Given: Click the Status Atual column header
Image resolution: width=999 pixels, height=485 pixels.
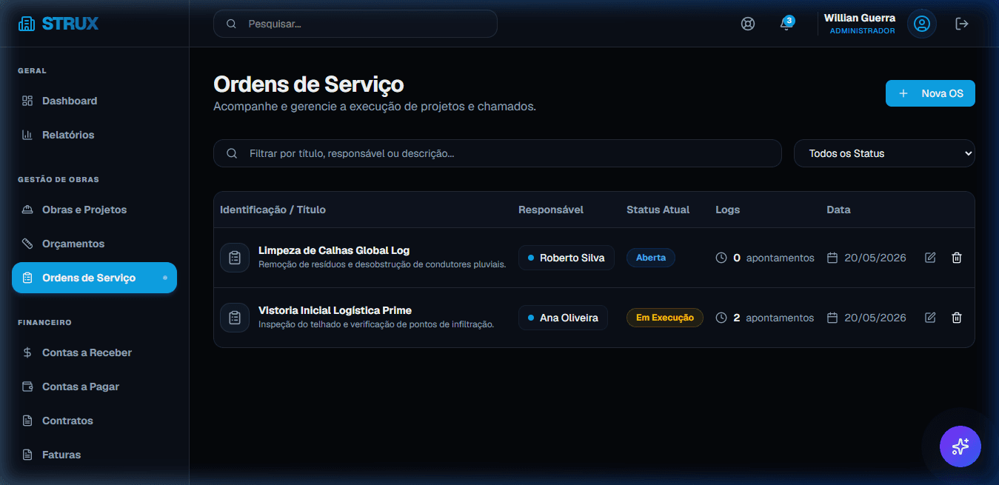Looking at the screenshot, I should (658, 210).
